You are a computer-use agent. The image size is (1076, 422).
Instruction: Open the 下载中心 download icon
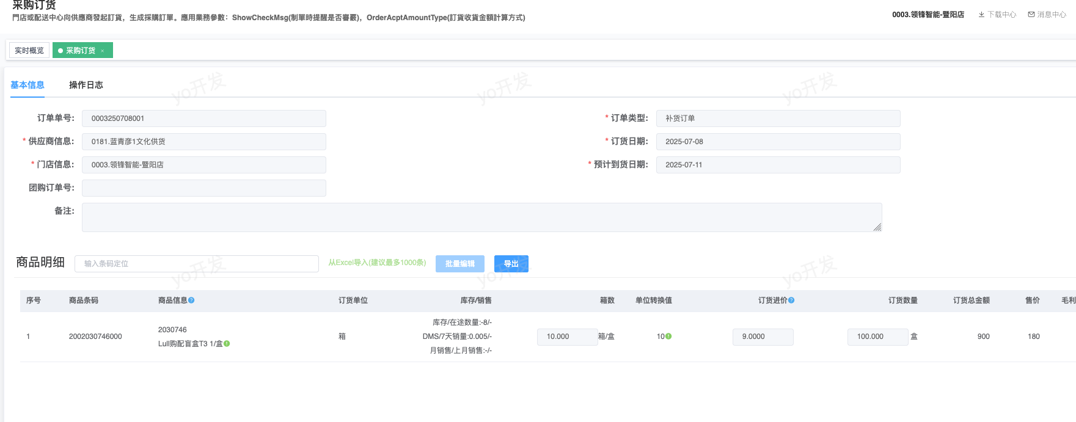tap(981, 15)
